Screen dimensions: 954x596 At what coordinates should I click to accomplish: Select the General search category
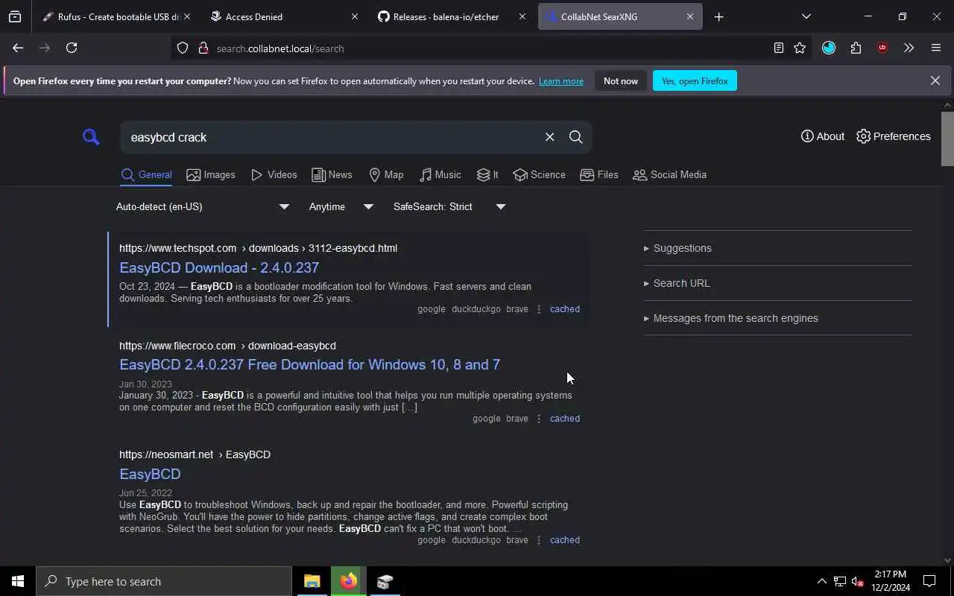pyautogui.click(x=147, y=175)
